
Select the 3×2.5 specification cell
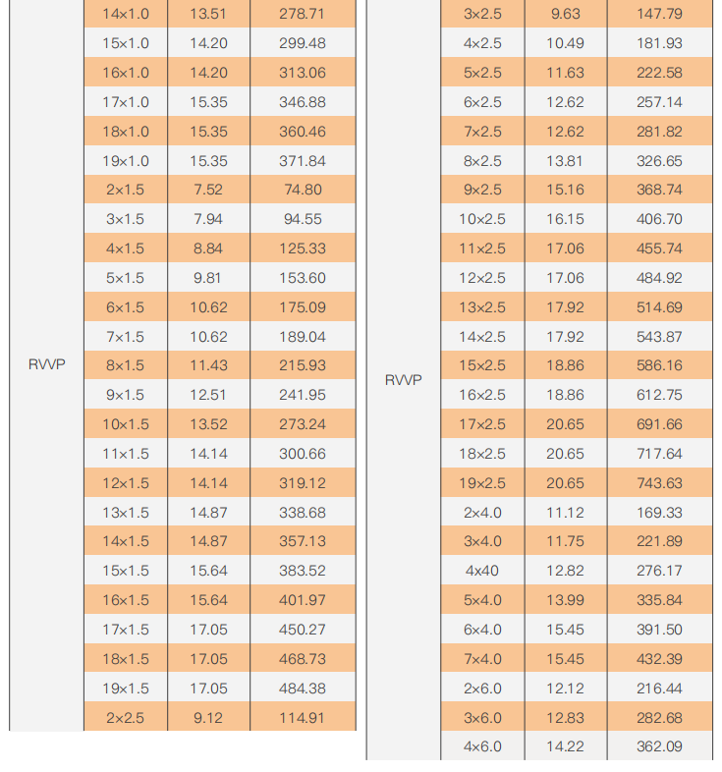coord(482,14)
